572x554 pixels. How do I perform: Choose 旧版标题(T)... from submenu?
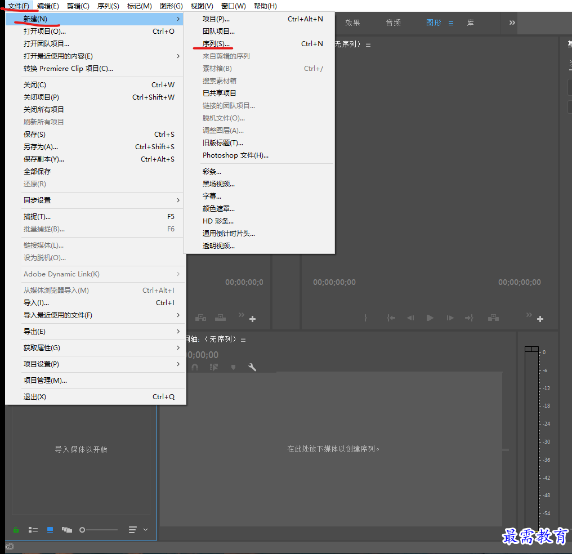259,143
